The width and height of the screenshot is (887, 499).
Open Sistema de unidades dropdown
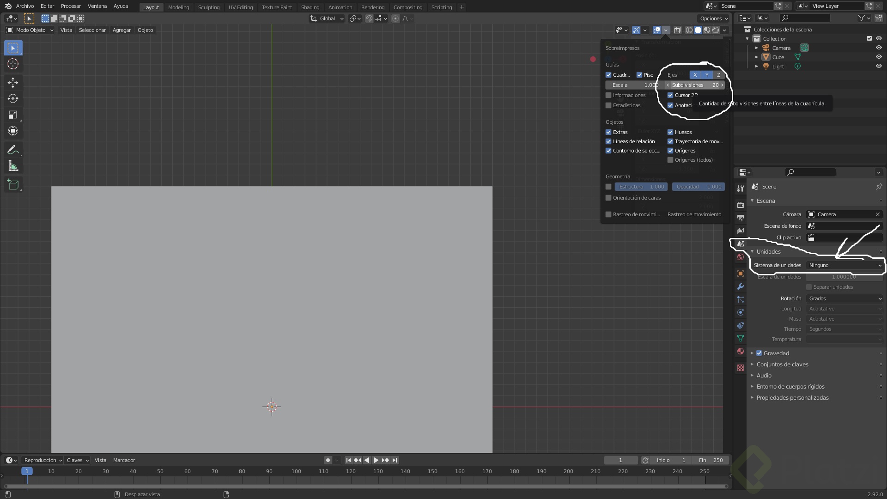845,265
